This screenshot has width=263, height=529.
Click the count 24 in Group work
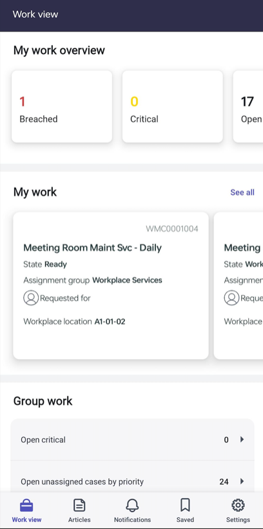(x=224, y=481)
